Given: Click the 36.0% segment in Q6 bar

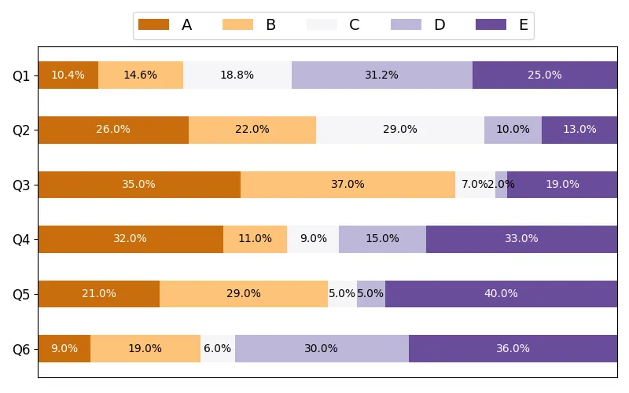Looking at the screenshot, I should tap(513, 349).
